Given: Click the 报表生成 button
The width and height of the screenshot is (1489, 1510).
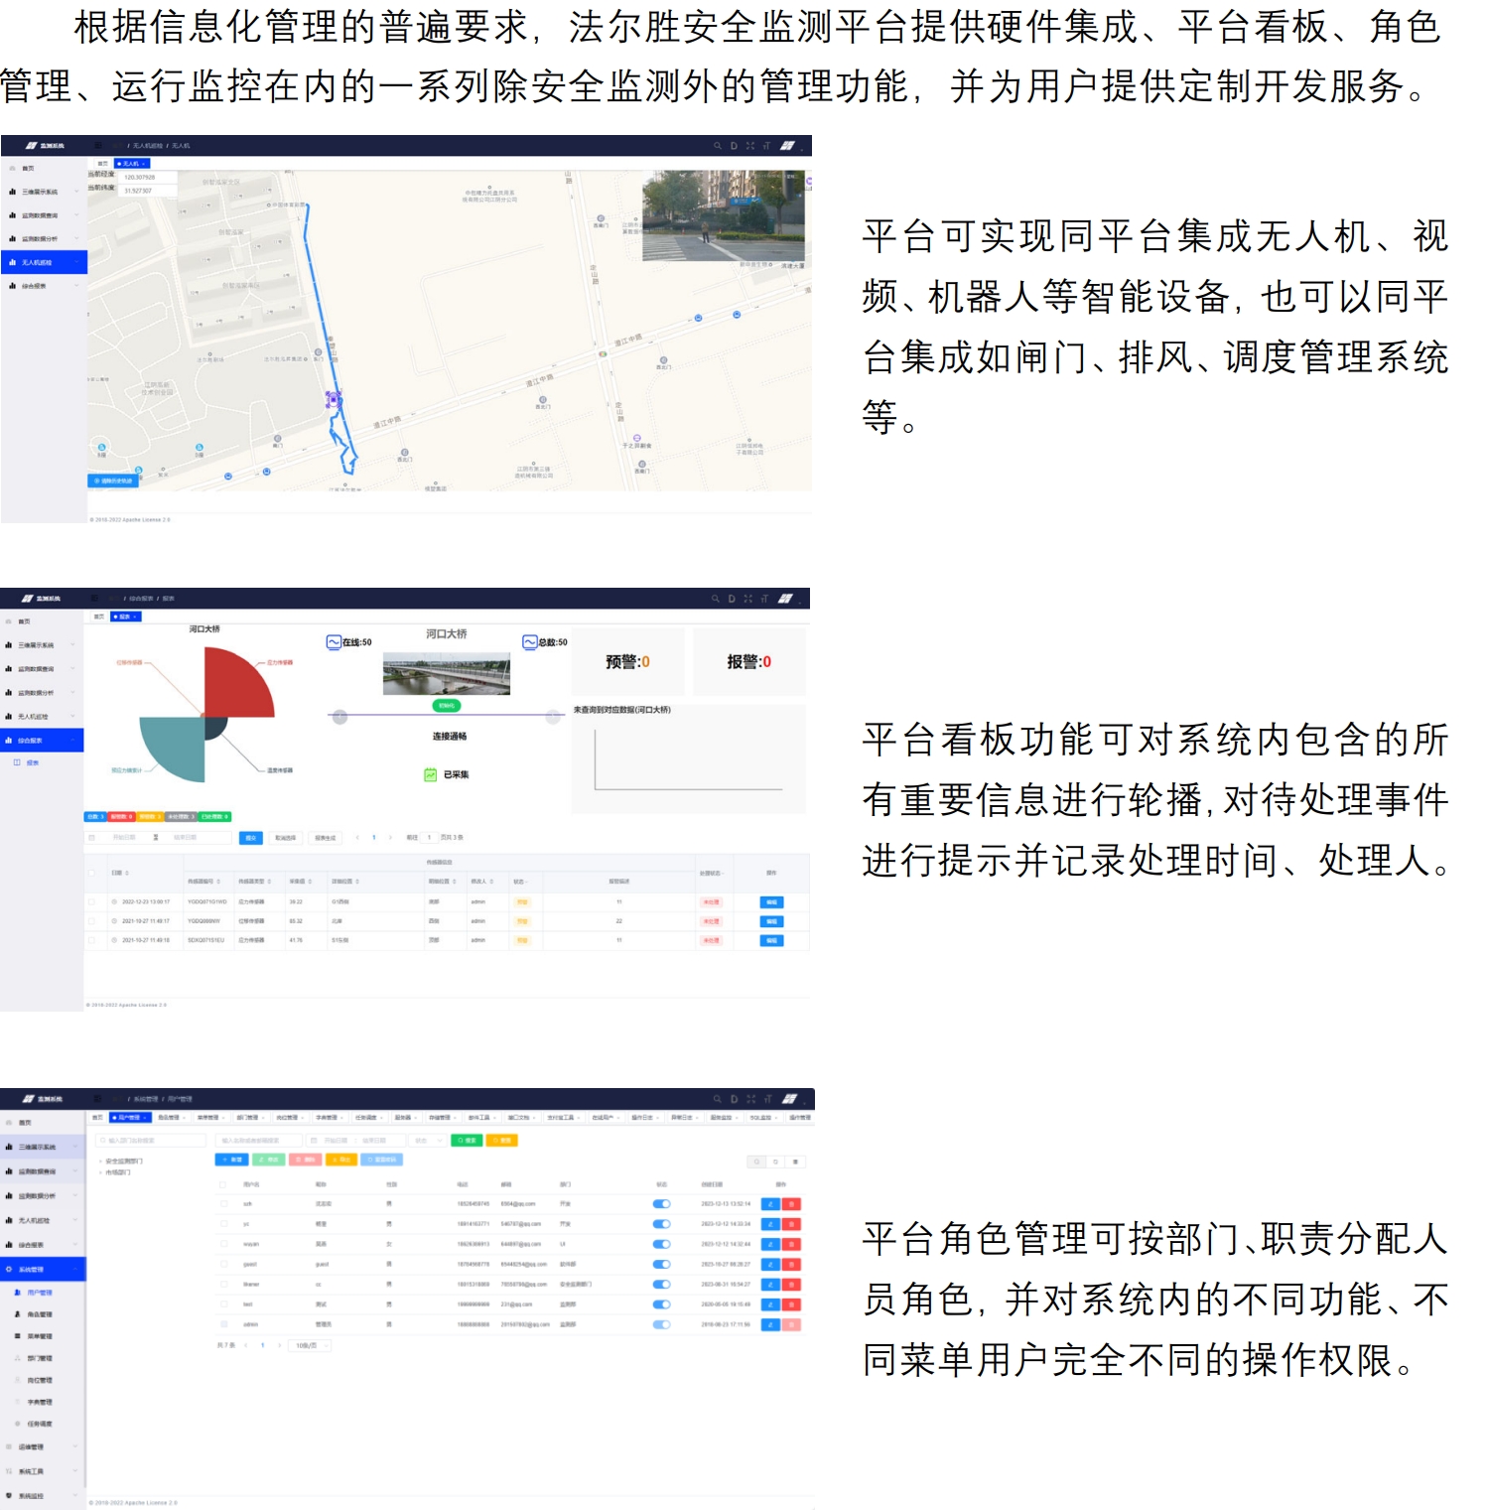Looking at the screenshot, I should pyautogui.click(x=325, y=838).
